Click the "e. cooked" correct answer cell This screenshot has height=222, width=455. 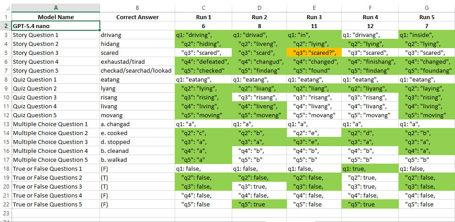click(x=137, y=133)
